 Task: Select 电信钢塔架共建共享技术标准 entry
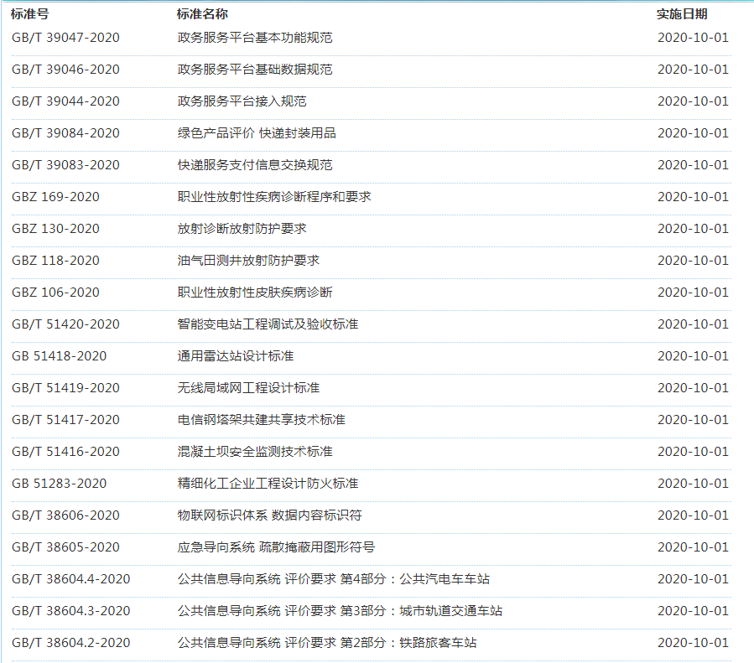coord(261,420)
